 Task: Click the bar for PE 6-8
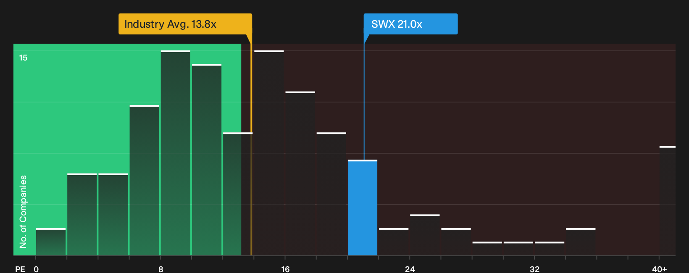(145, 180)
